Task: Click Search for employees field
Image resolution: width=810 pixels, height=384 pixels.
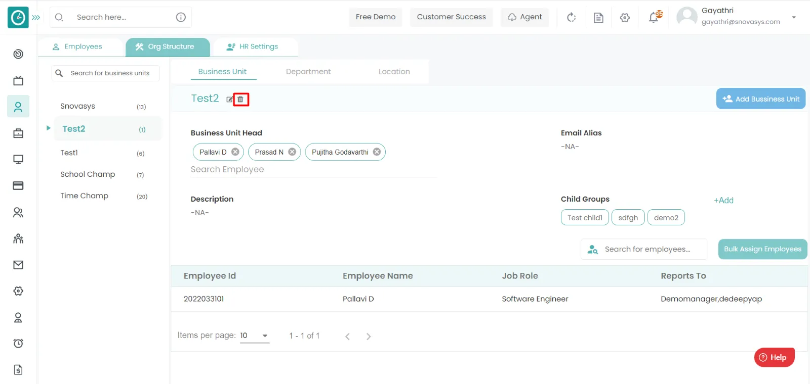Action: 644,249
